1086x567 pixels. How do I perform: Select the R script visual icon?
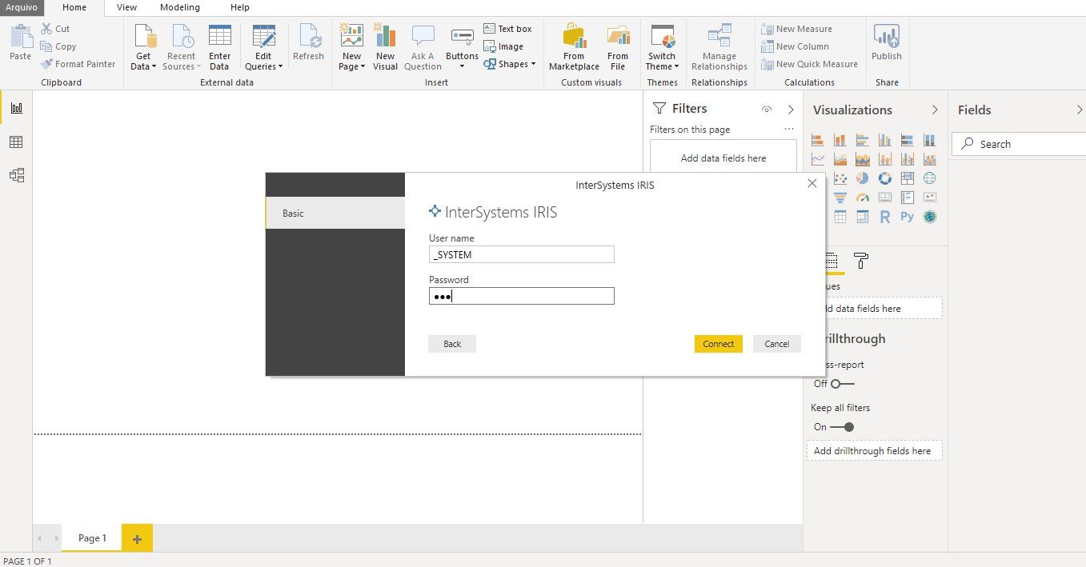click(884, 217)
